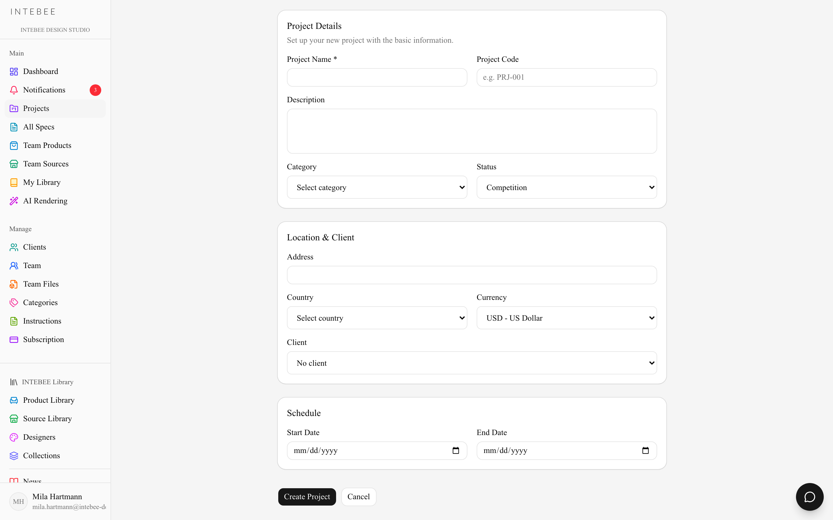Open the Currency dropdown USD - US Dollar
The height and width of the screenshot is (520, 833).
click(x=567, y=318)
